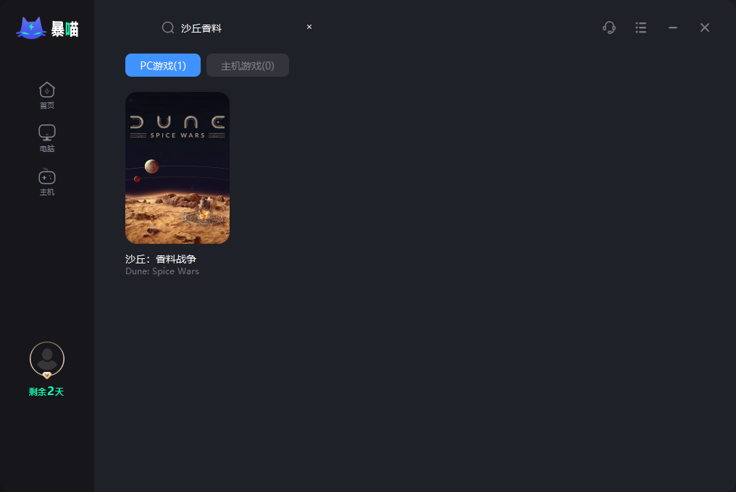
Task: Click the VIP badge below the avatar
Action: (47, 376)
